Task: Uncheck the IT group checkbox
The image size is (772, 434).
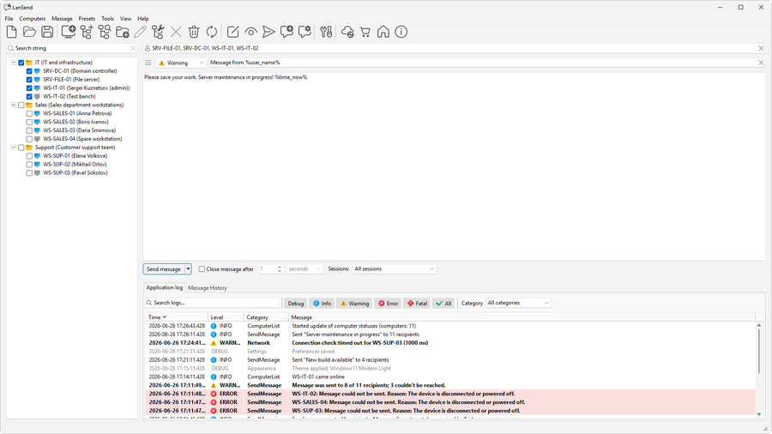Action: 21,63
